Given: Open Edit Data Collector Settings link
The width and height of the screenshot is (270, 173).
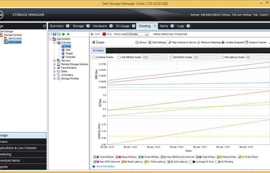Looking at the screenshot, I should point(216,15).
